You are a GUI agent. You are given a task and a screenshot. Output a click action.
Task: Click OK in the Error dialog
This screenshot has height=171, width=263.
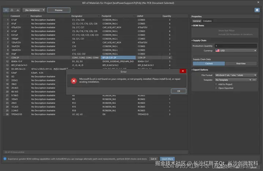click(x=179, y=91)
